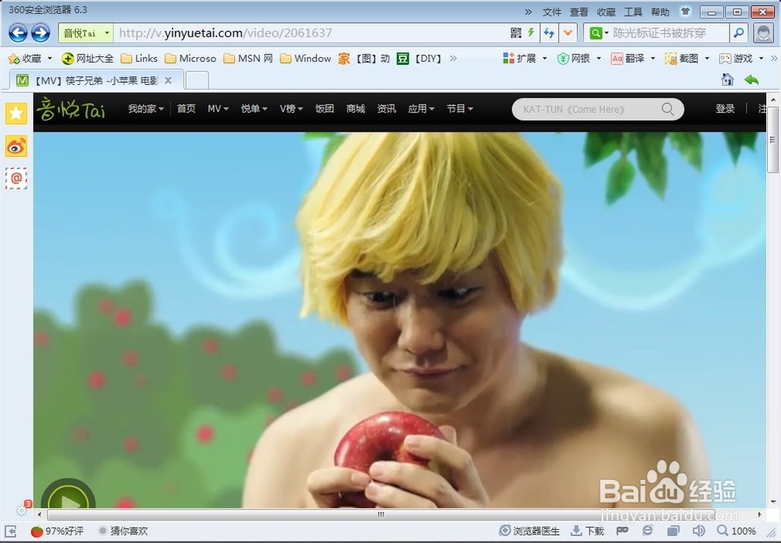Open the user avatar login icon
781x543 pixels.
pos(763,33)
